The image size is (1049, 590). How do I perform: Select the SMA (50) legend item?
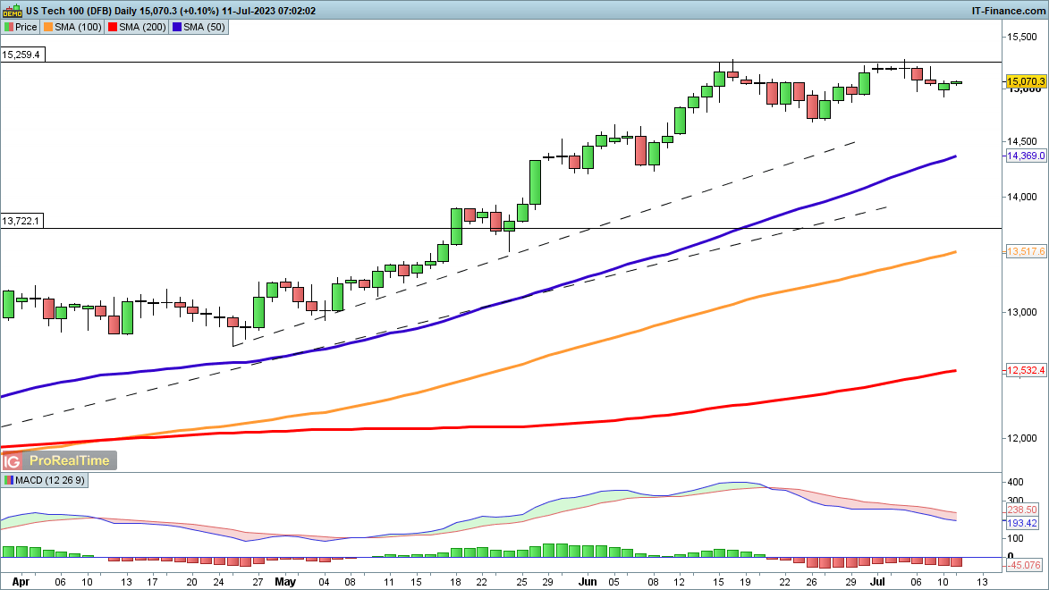199,28
